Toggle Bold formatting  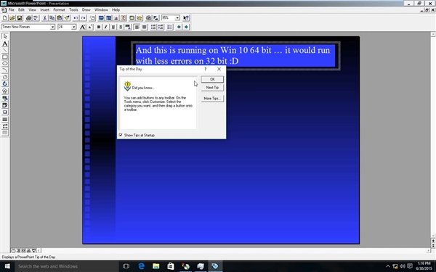pyautogui.click(x=98, y=27)
